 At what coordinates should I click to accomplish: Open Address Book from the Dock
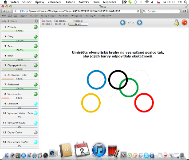coord(66,150)
